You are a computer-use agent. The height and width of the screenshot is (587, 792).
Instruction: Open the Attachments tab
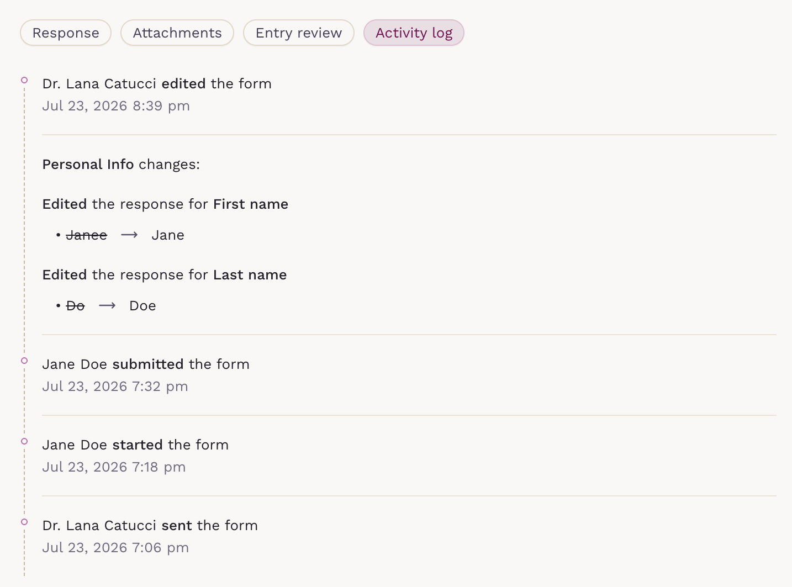coord(177,33)
